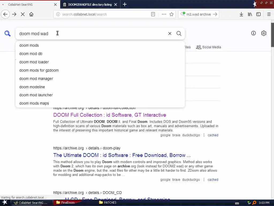Open the taskbar start star menu
274x206 pixels.
pyautogui.click(x=5, y=202)
